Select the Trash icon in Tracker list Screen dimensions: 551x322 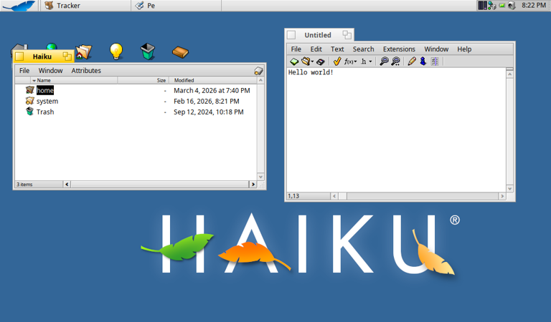click(x=30, y=112)
